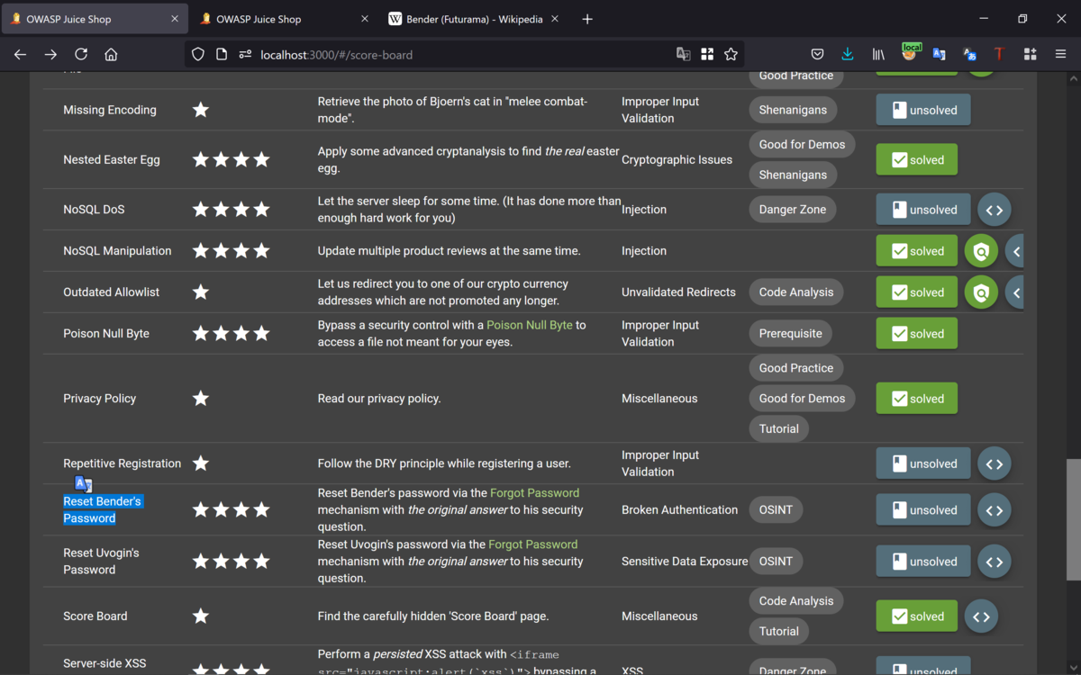Open the Poison Null Byte link
The width and height of the screenshot is (1081, 675).
(x=530, y=325)
